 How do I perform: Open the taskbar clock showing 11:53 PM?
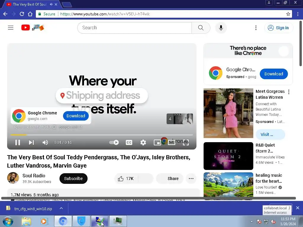pyautogui.click(x=288, y=221)
